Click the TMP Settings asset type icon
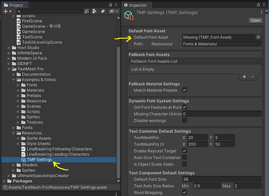The width and height of the screenshot is (269, 196). pyautogui.click(x=129, y=15)
